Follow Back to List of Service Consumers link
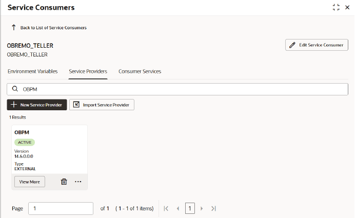 (53, 28)
